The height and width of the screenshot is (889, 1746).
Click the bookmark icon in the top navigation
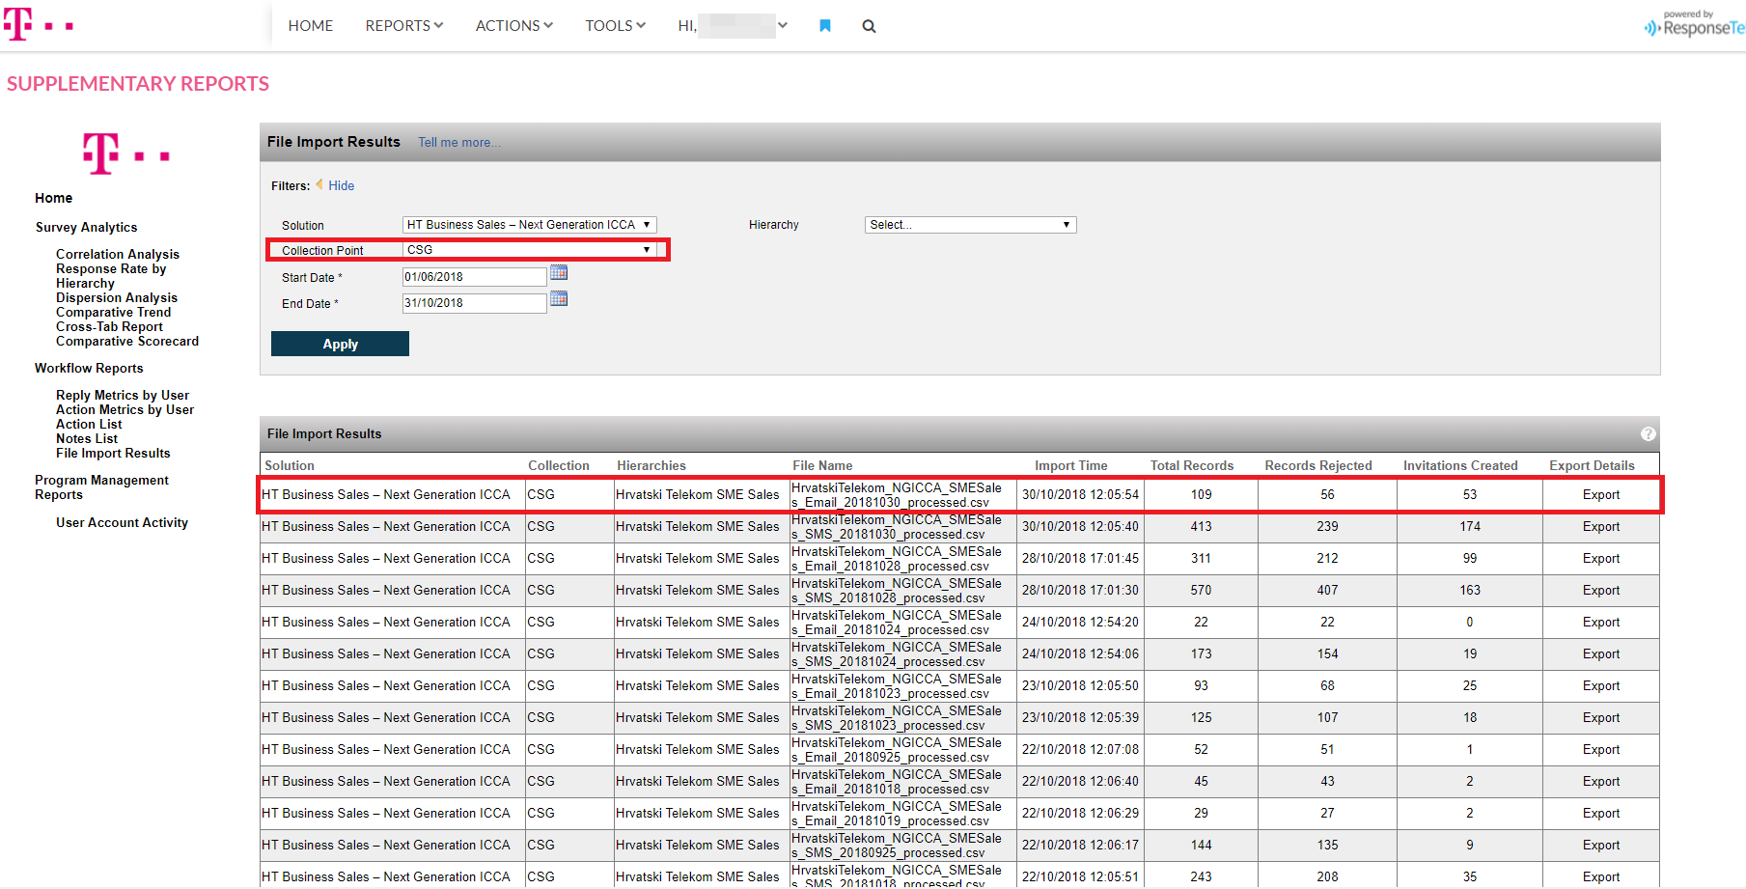[x=824, y=26]
